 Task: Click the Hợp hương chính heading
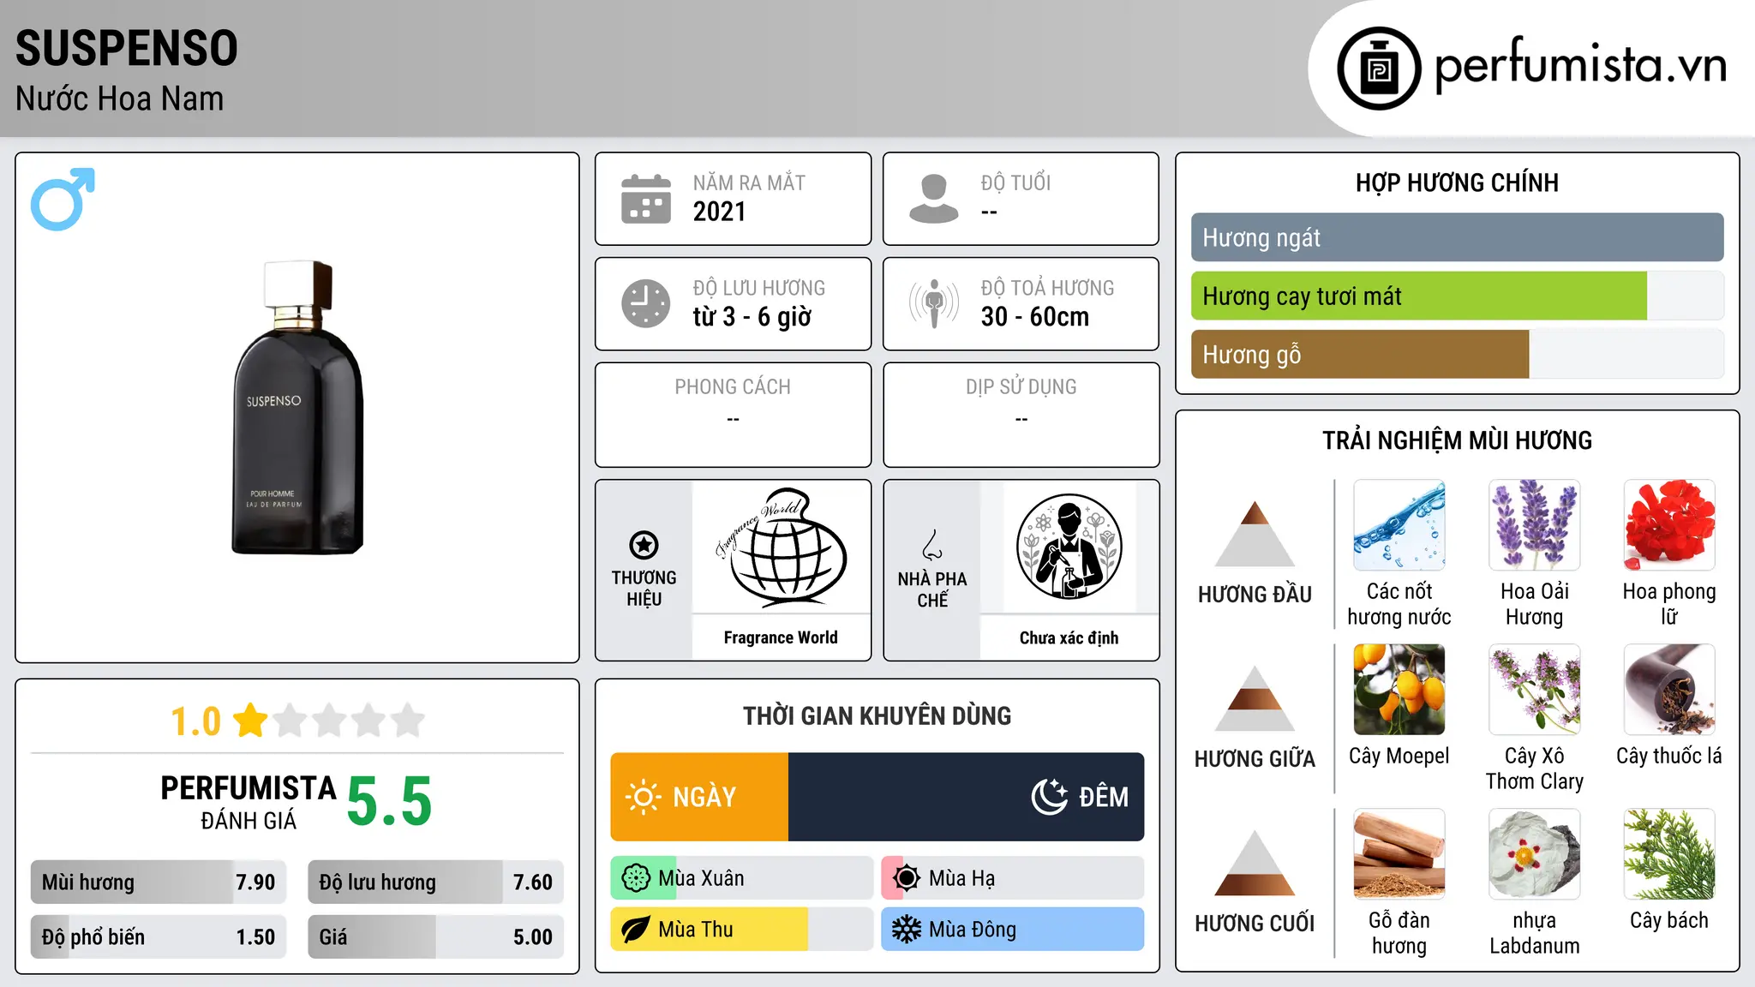1457,182
